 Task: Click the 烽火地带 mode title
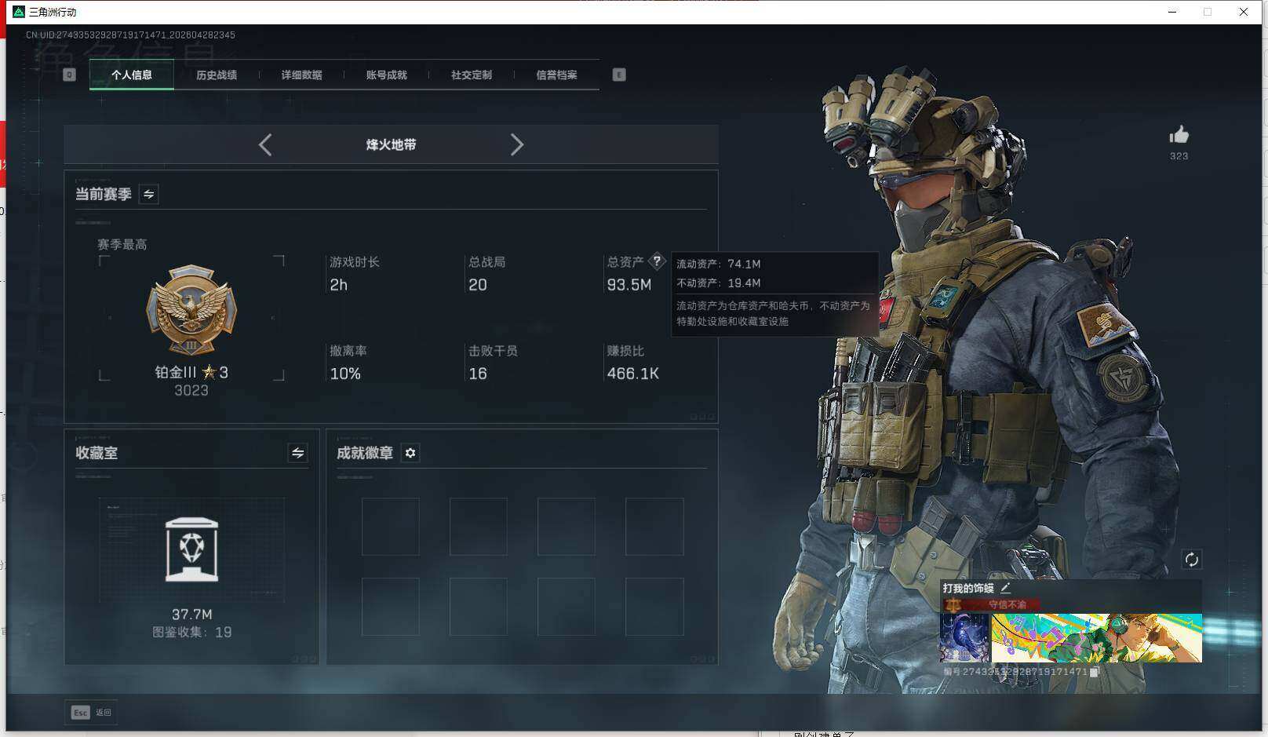coord(391,144)
